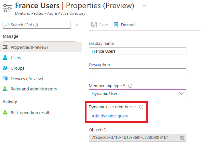The width and height of the screenshot is (201, 147).
Task: Click the Devices (Preview) monitor icon
Action: [x=5, y=78]
